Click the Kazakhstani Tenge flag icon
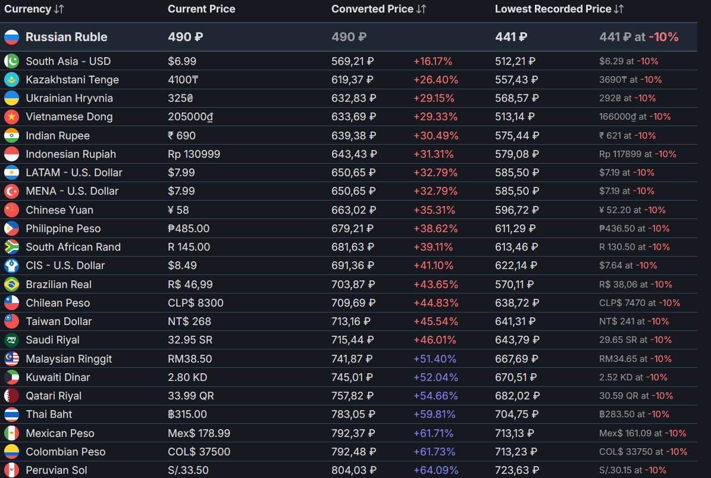Viewport: 711px width, 478px height. point(11,80)
